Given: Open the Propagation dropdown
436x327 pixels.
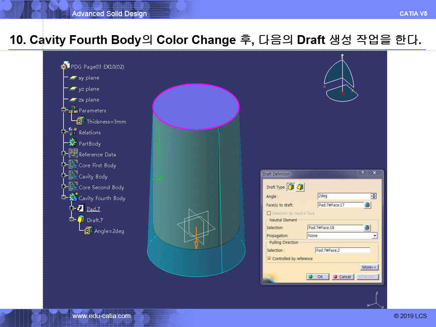Looking at the screenshot, I should [375, 236].
